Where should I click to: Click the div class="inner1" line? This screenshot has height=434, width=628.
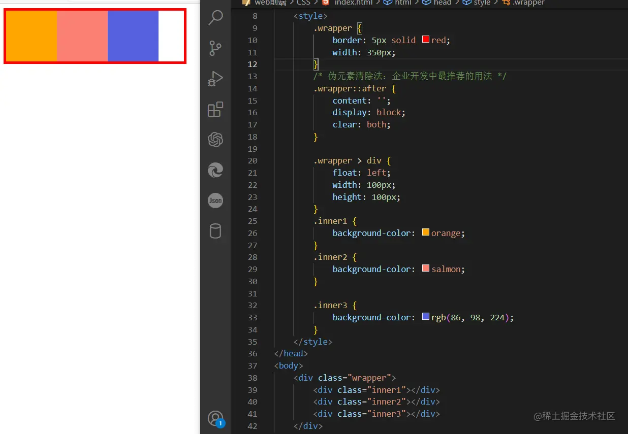pyautogui.click(x=376, y=390)
